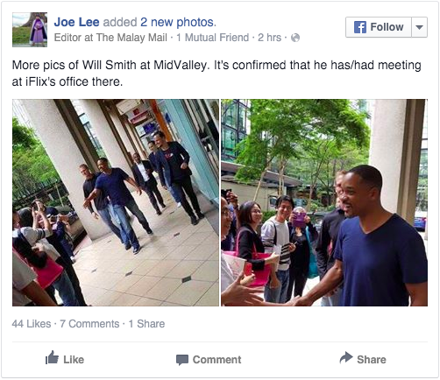Open right photo of handshake with fans
440x380 pixels.
(324, 202)
